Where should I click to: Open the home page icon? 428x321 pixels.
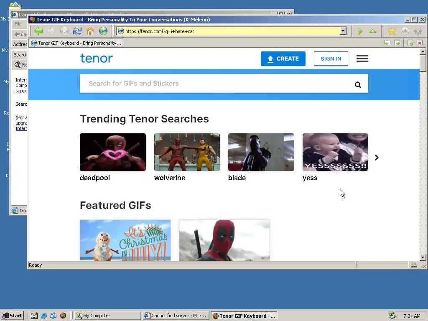click(90, 31)
